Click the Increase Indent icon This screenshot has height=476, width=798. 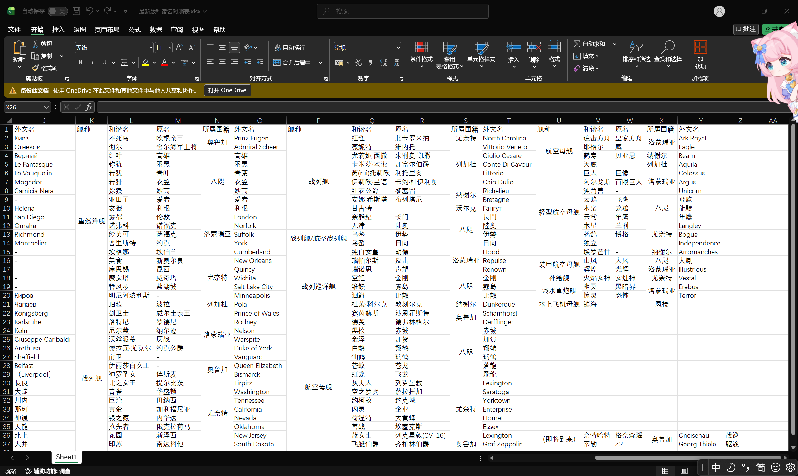260,63
